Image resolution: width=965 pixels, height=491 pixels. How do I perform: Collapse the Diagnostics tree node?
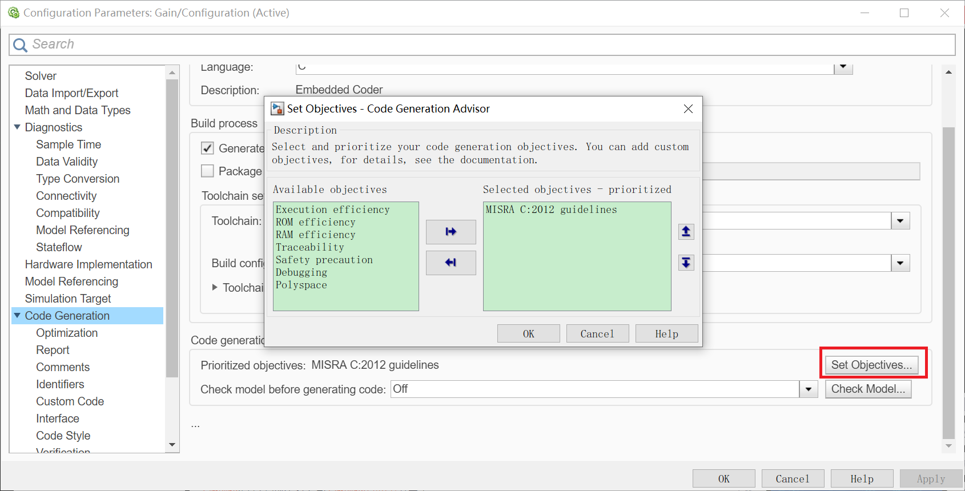pos(17,127)
